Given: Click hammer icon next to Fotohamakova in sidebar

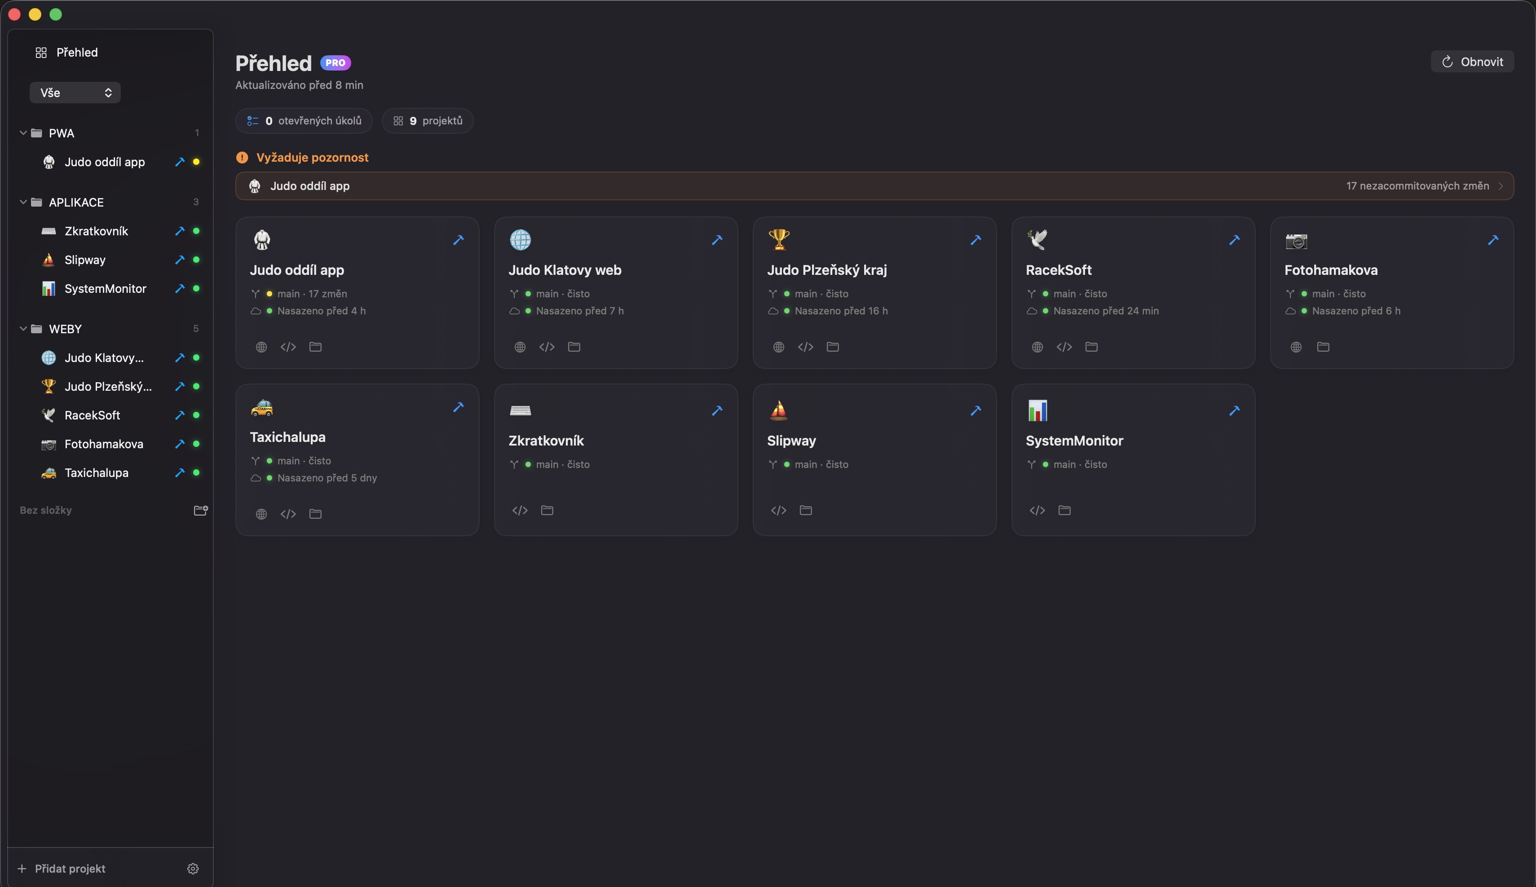Looking at the screenshot, I should (180, 444).
